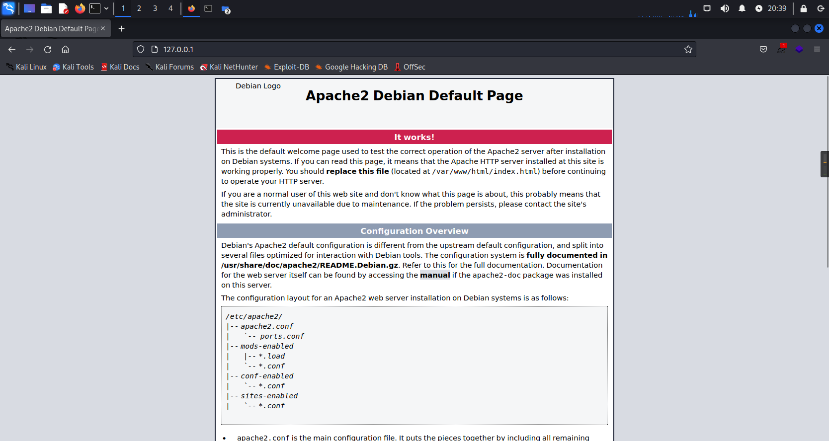Open the terminal emulator launcher
Screen dimensions: 829x441
(x=95, y=8)
